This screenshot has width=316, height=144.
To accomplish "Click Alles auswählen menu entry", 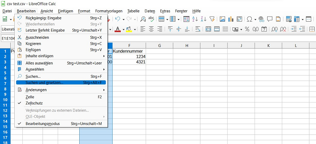I will (x=61, y=63).
